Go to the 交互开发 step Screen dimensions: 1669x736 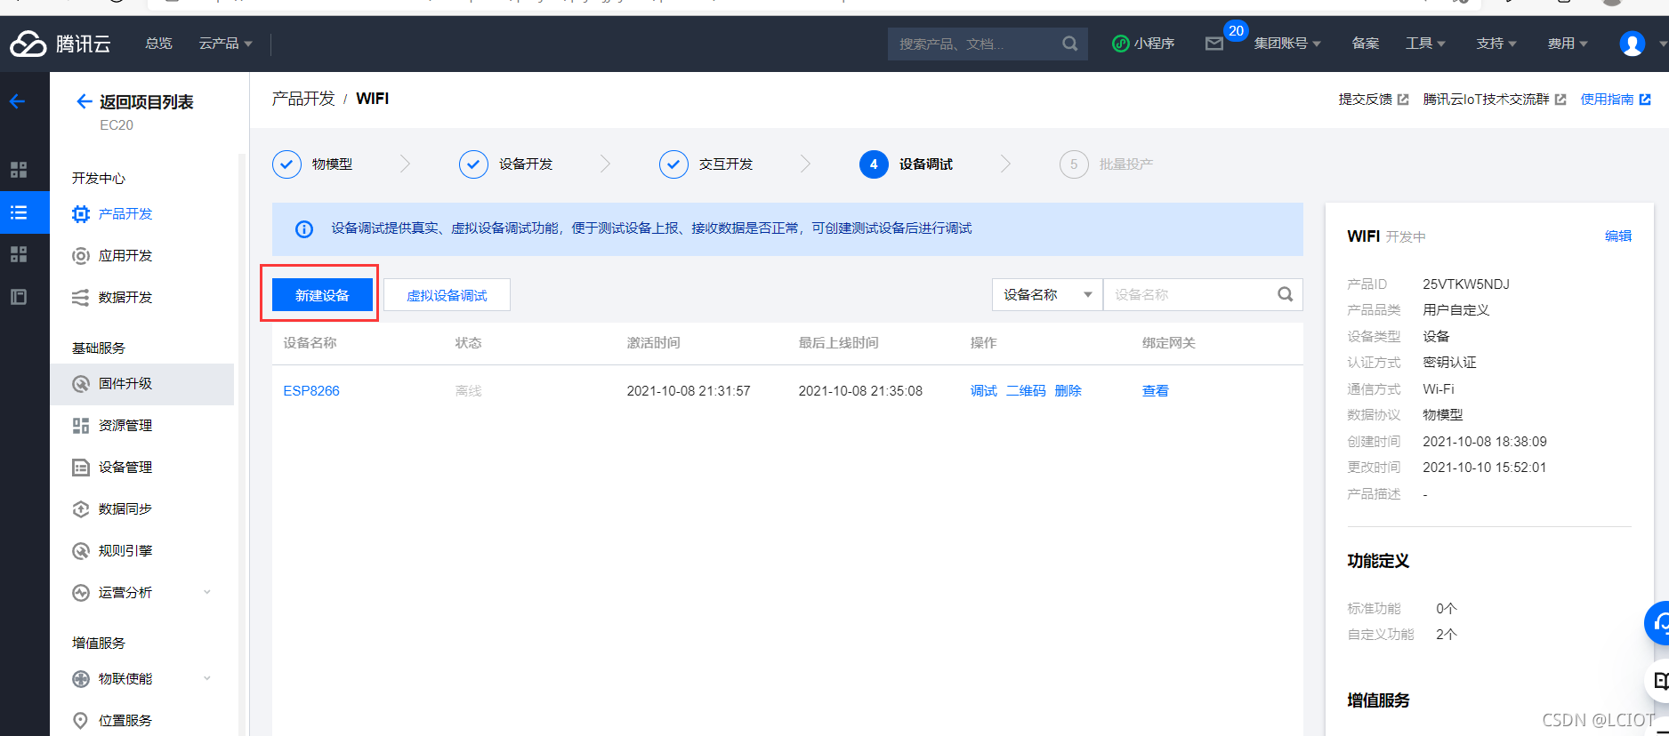pyautogui.click(x=705, y=164)
